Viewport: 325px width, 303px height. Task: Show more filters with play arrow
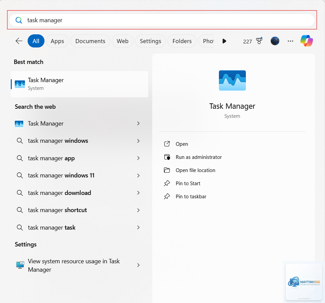(224, 41)
